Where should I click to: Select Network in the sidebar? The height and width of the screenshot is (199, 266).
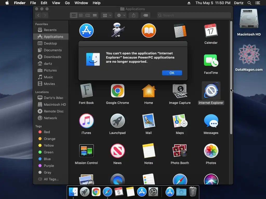click(x=51, y=118)
